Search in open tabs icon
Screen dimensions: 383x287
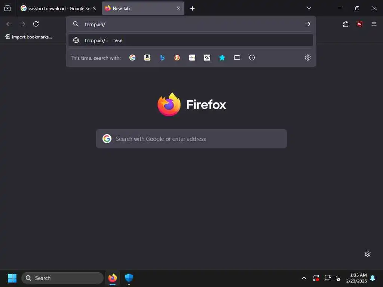coord(237,58)
